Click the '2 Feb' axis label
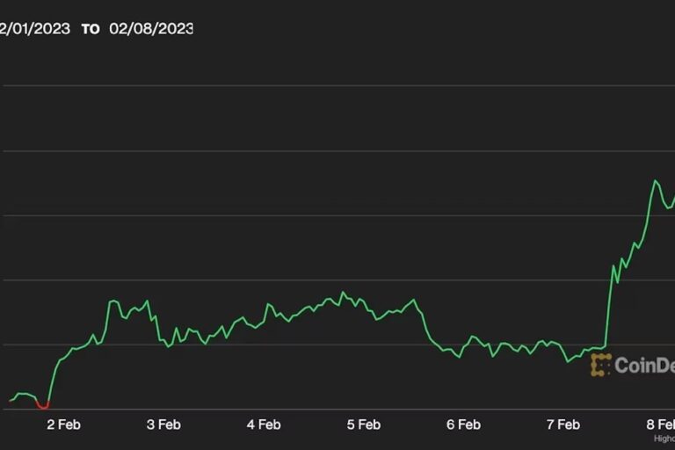 [63, 425]
